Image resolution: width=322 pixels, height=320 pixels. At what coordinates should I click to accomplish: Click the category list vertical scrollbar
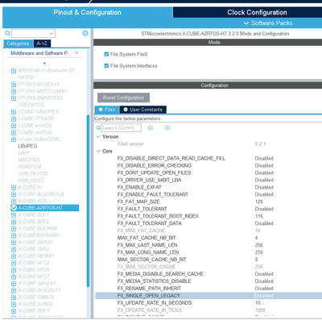pyautogui.click(x=88, y=202)
